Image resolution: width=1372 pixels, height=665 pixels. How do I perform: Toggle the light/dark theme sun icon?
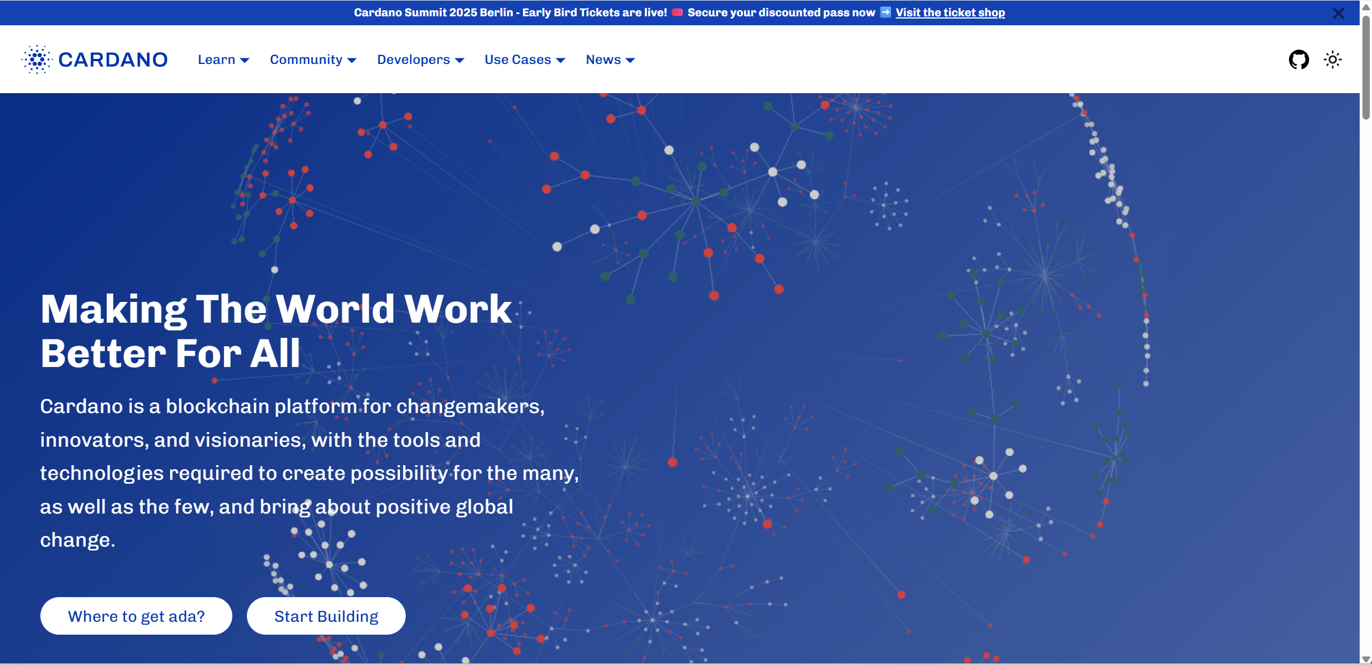coord(1333,59)
